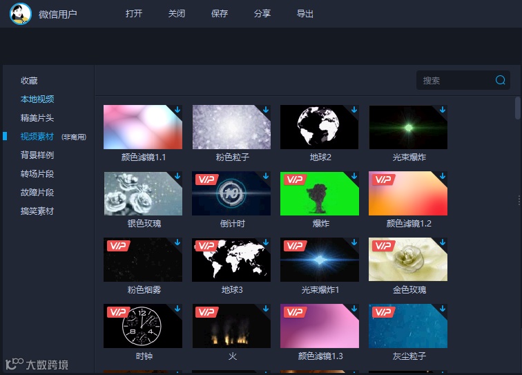Select the 视频素材 category
This screenshot has height=375, width=522.
point(37,136)
